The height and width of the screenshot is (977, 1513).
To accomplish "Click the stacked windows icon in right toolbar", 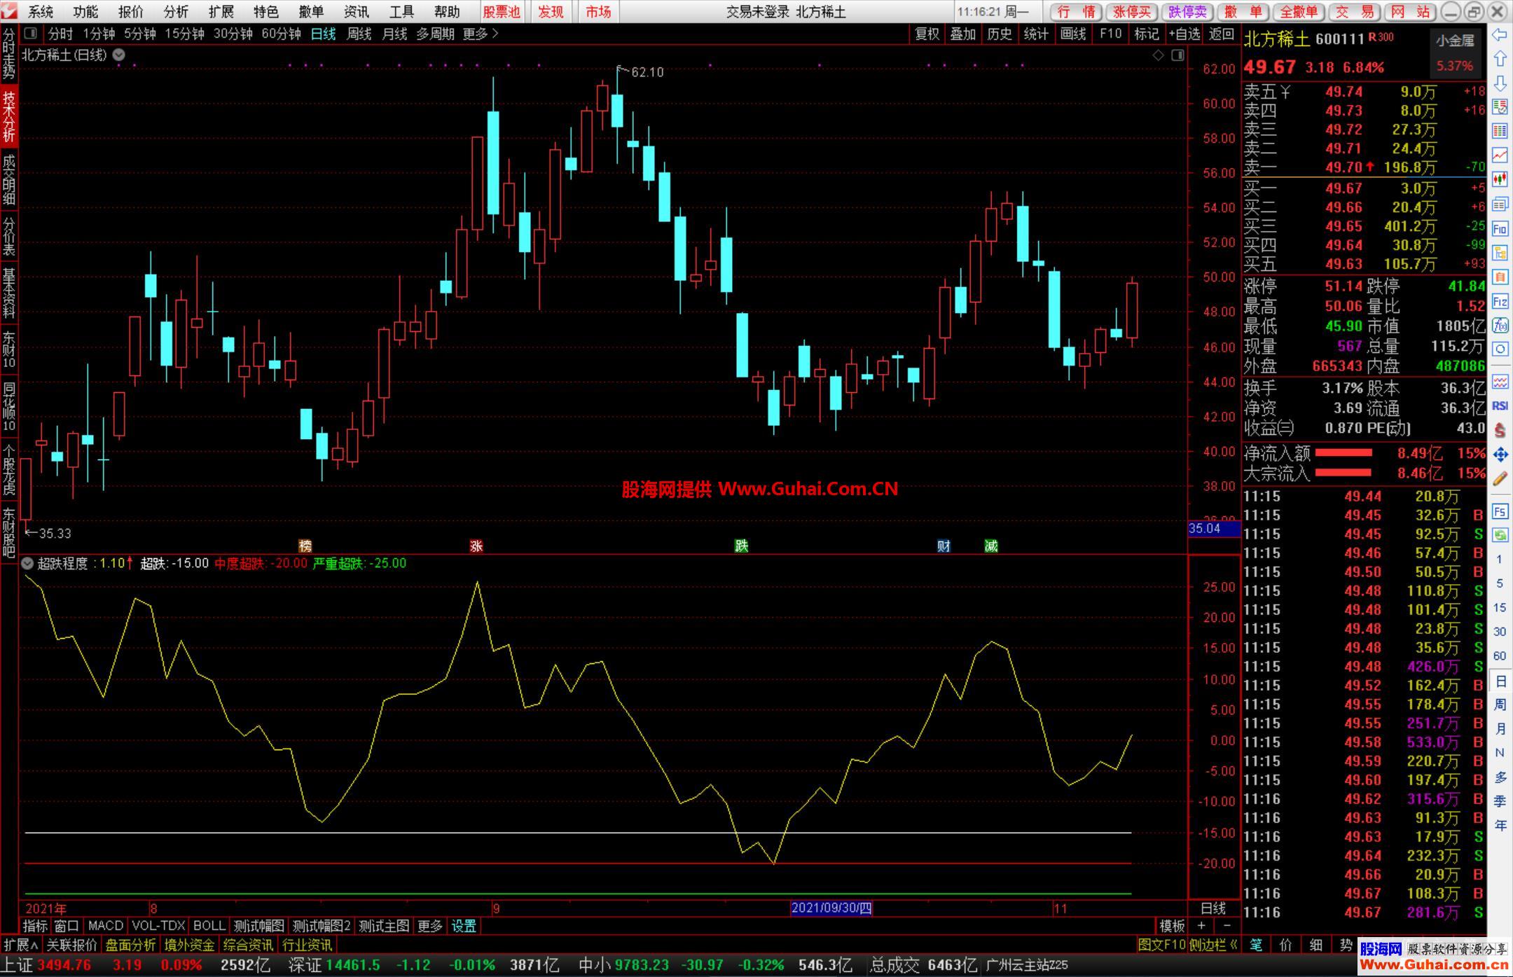I will click(1500, 205).
